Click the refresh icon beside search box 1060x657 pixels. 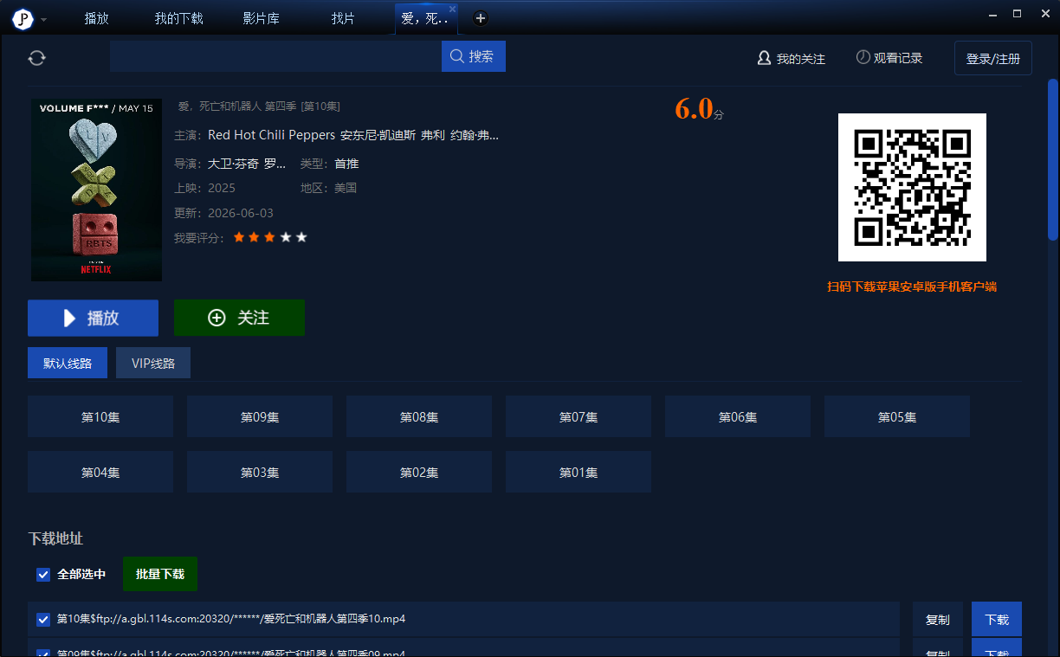[36, 58]
